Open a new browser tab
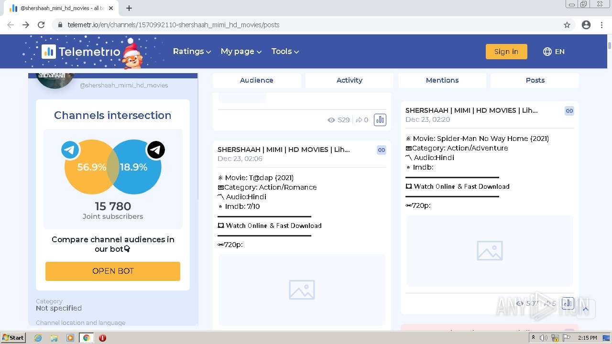 point(129,8)
